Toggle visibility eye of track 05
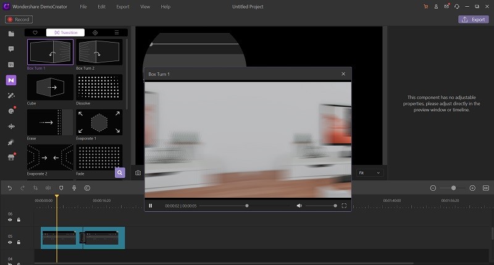Viewport: 494px width, 265px height. [x=10, y=242]
